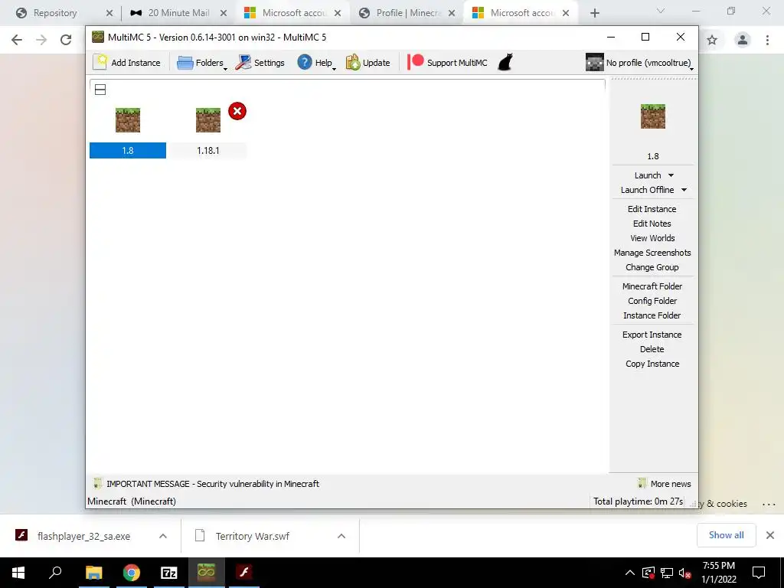Open the vmcooltrue profile dropdown
The width and height of the screenshot is (784, 588).
639,63
